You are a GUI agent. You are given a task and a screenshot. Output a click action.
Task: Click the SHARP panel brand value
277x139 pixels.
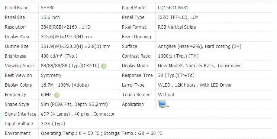(48, 8)
